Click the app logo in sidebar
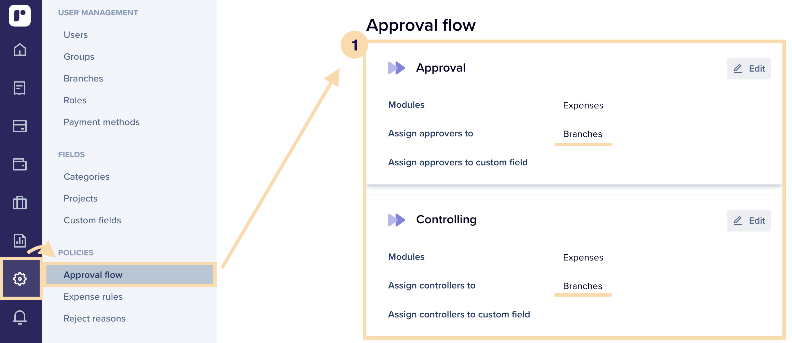The width and height of the screenshot is (792, 343). [20, 16]
